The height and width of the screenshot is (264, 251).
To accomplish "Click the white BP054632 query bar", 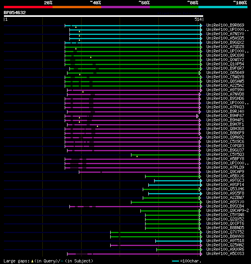I will pyautogui.click(x=103, y=16).
